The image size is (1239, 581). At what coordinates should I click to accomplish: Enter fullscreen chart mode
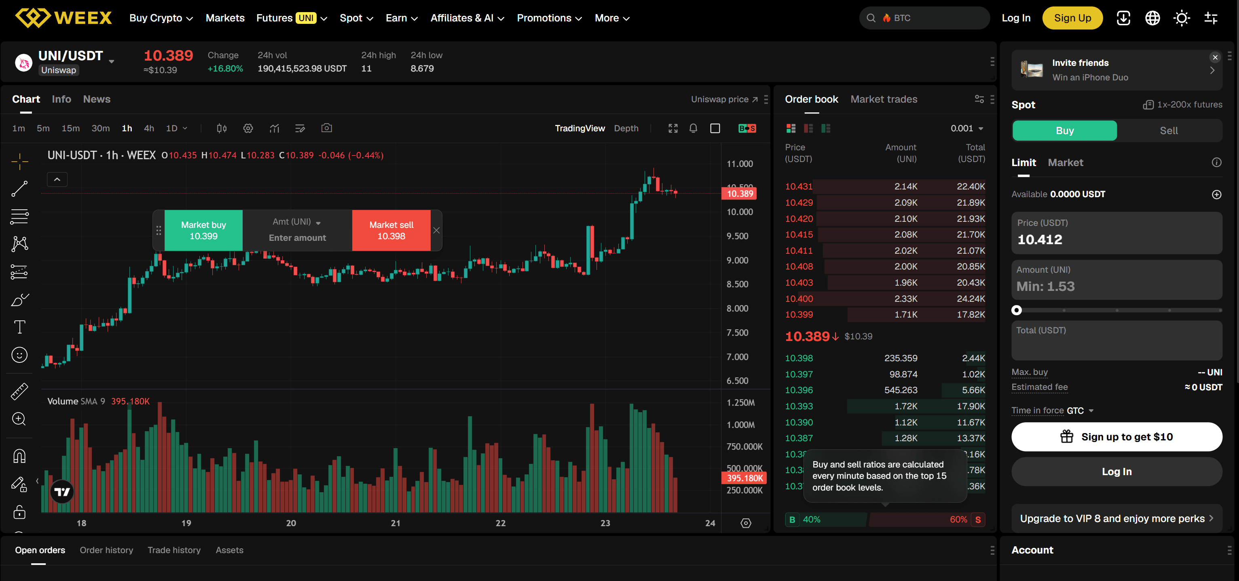pyautogui.click(x=673, y=128)
